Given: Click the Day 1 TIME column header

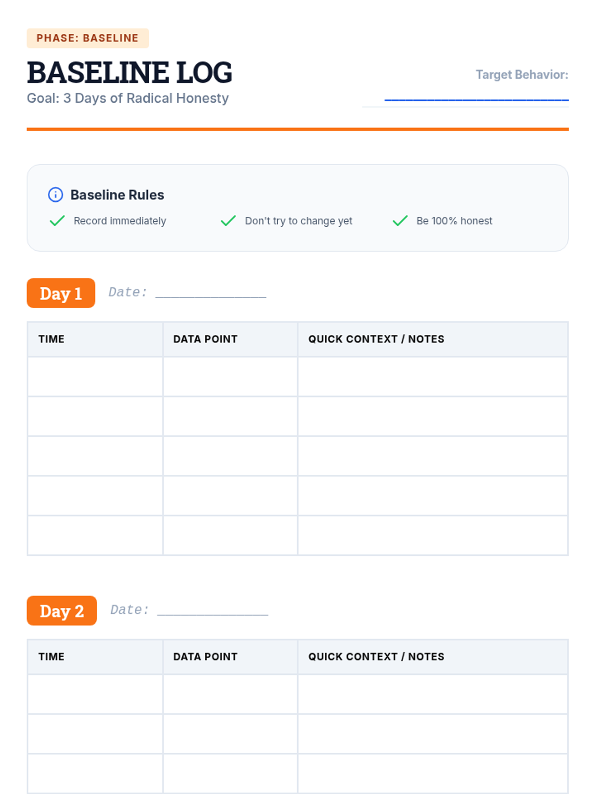Looking at the screenshot, I should [x=52, y=339].
